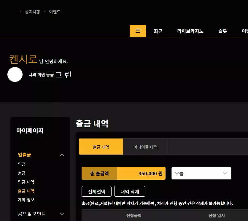Open the 이벤트 link at top
This screenshot has height=221, width=248.
55,12
